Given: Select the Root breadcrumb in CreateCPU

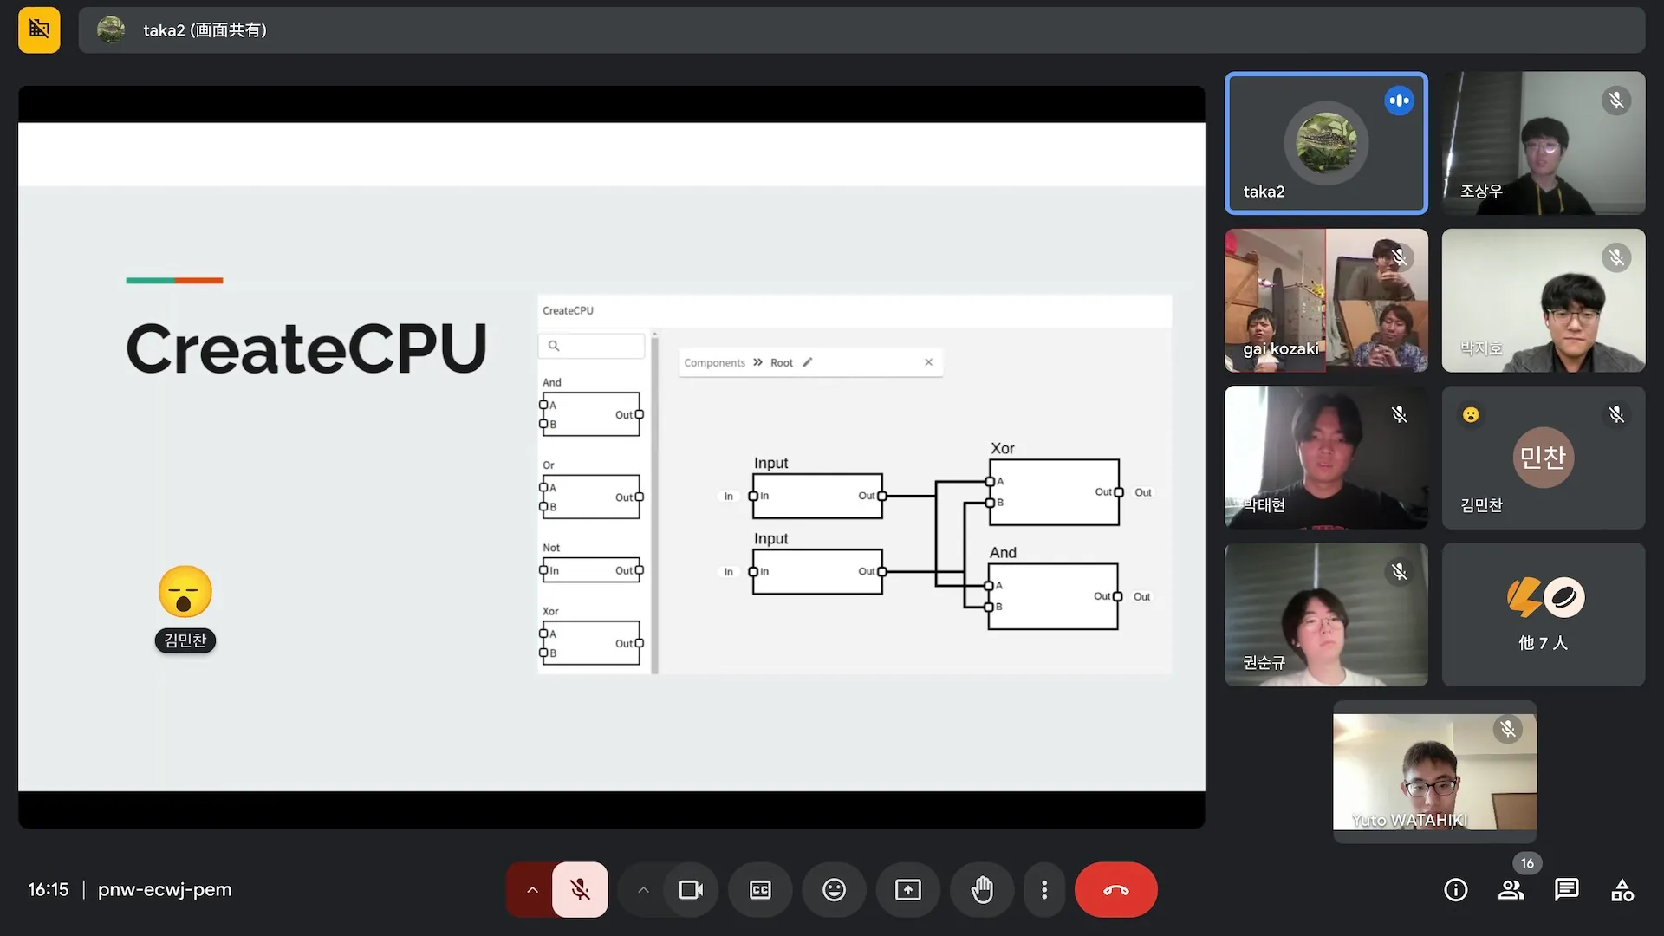Looking at the screenshot, I should 782,362.
